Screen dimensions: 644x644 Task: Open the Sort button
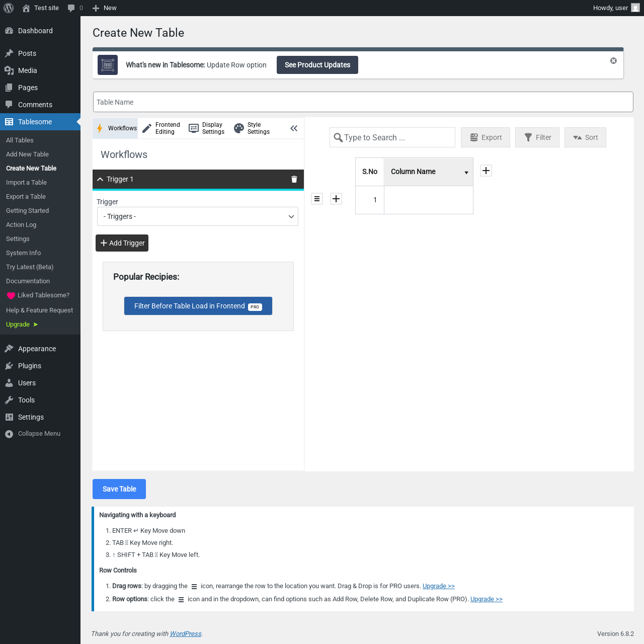(x=585, y=137)
